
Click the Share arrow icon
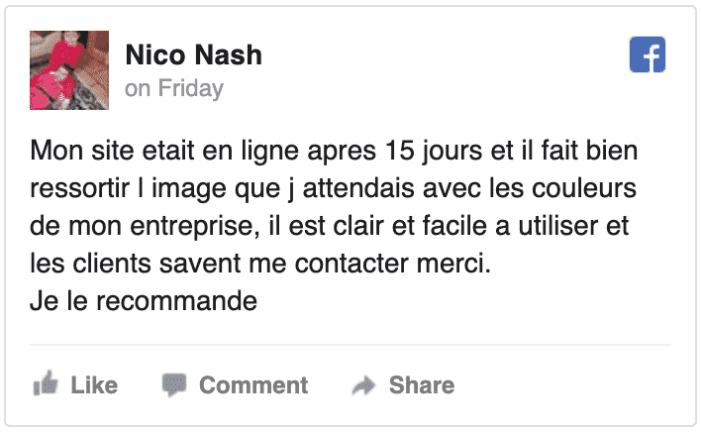363,385
